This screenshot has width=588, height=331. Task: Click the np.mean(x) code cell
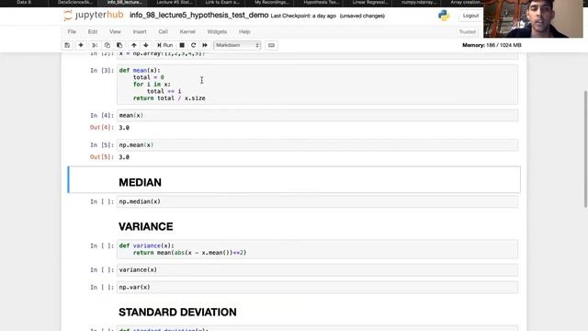(x=317, y=145)
